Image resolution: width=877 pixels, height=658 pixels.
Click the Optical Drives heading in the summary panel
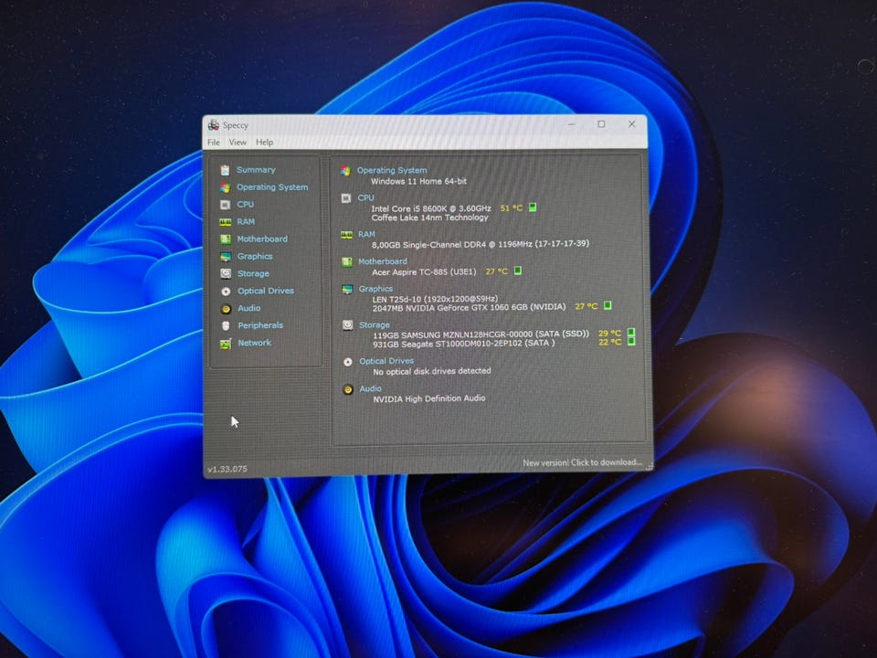click(x=386, y=361)
